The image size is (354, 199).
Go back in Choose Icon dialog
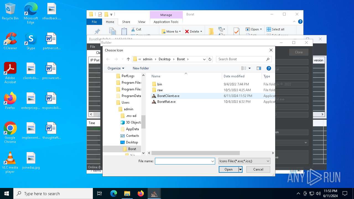108,59
